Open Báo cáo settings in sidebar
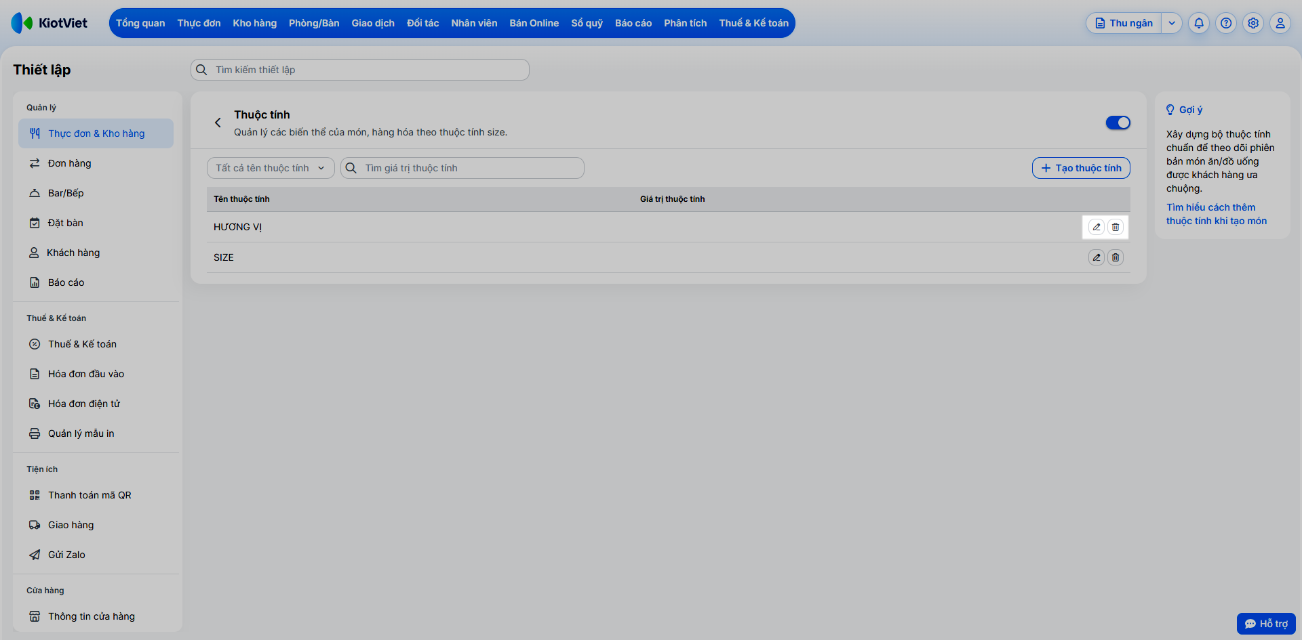The image size is (1302, 640). click(96, 282)
